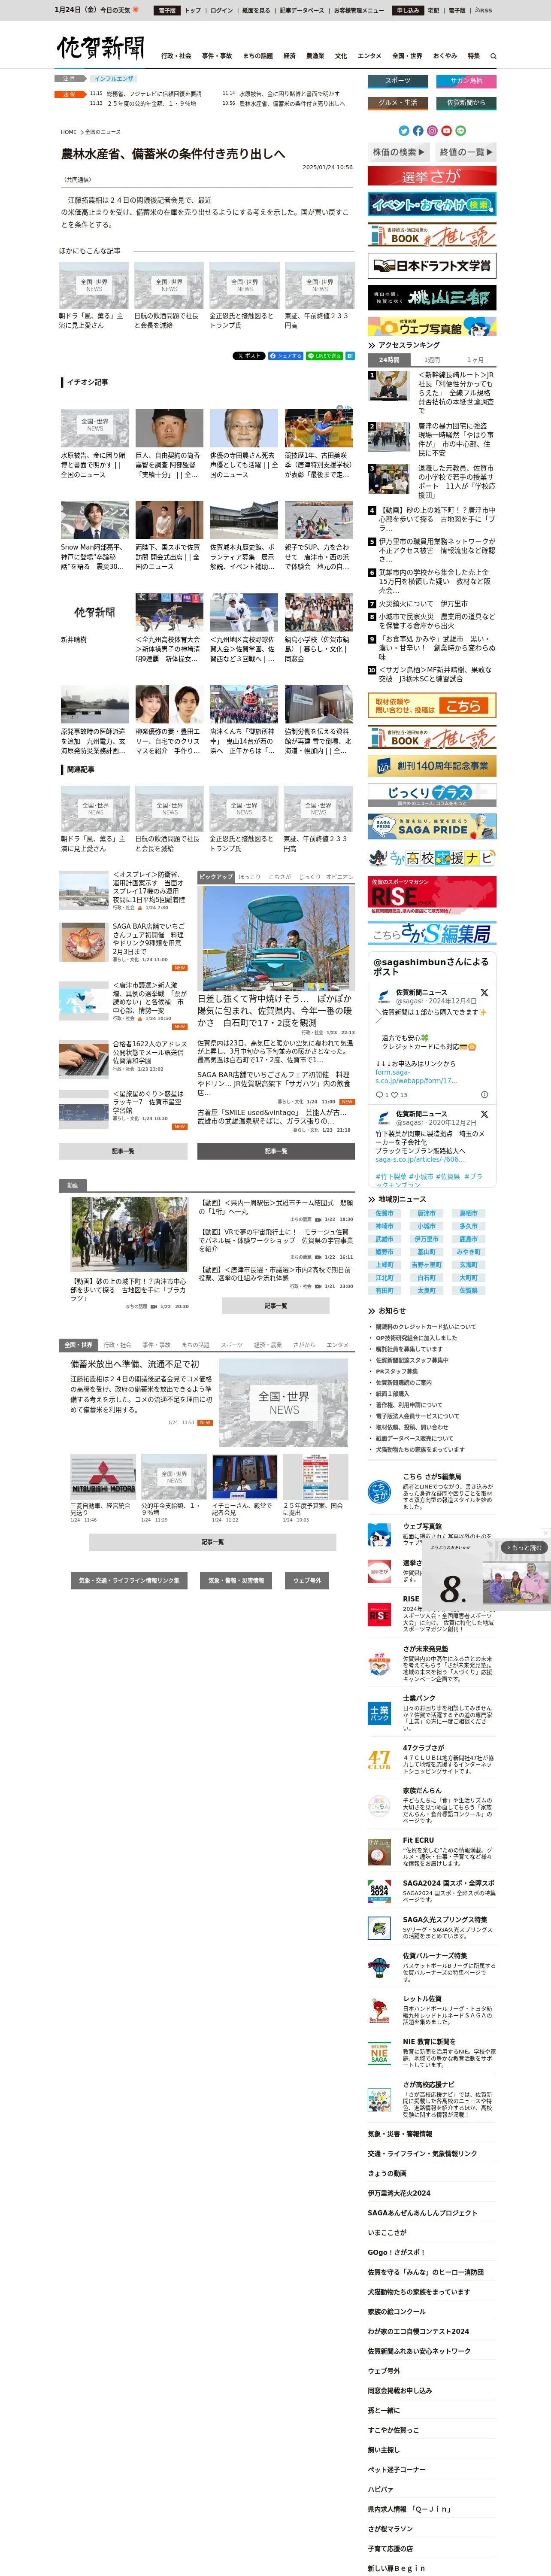Click the search magnifier icon in navigation
This screenshot has height=2576, width=551.
pyautogui.click(x=493, y=56)
